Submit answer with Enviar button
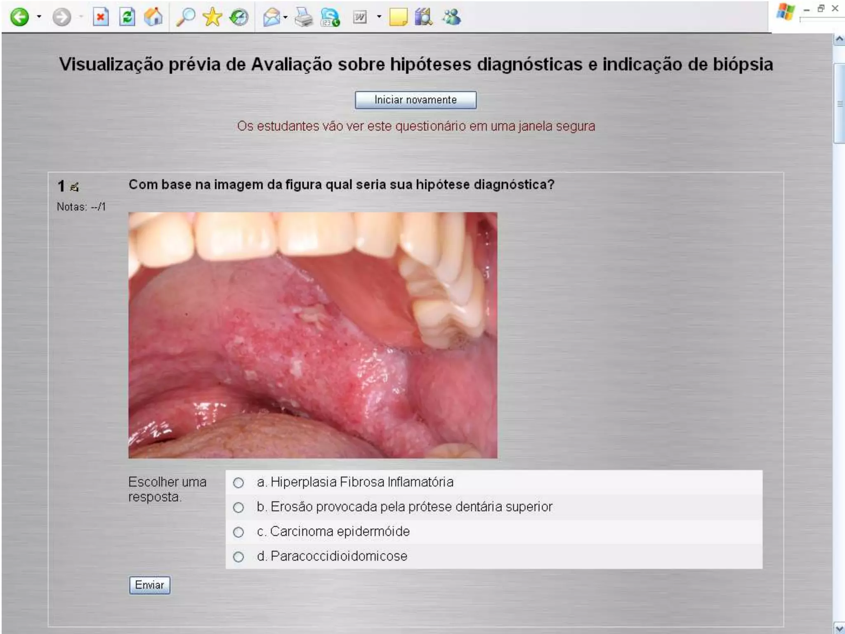 click(149, 585)
